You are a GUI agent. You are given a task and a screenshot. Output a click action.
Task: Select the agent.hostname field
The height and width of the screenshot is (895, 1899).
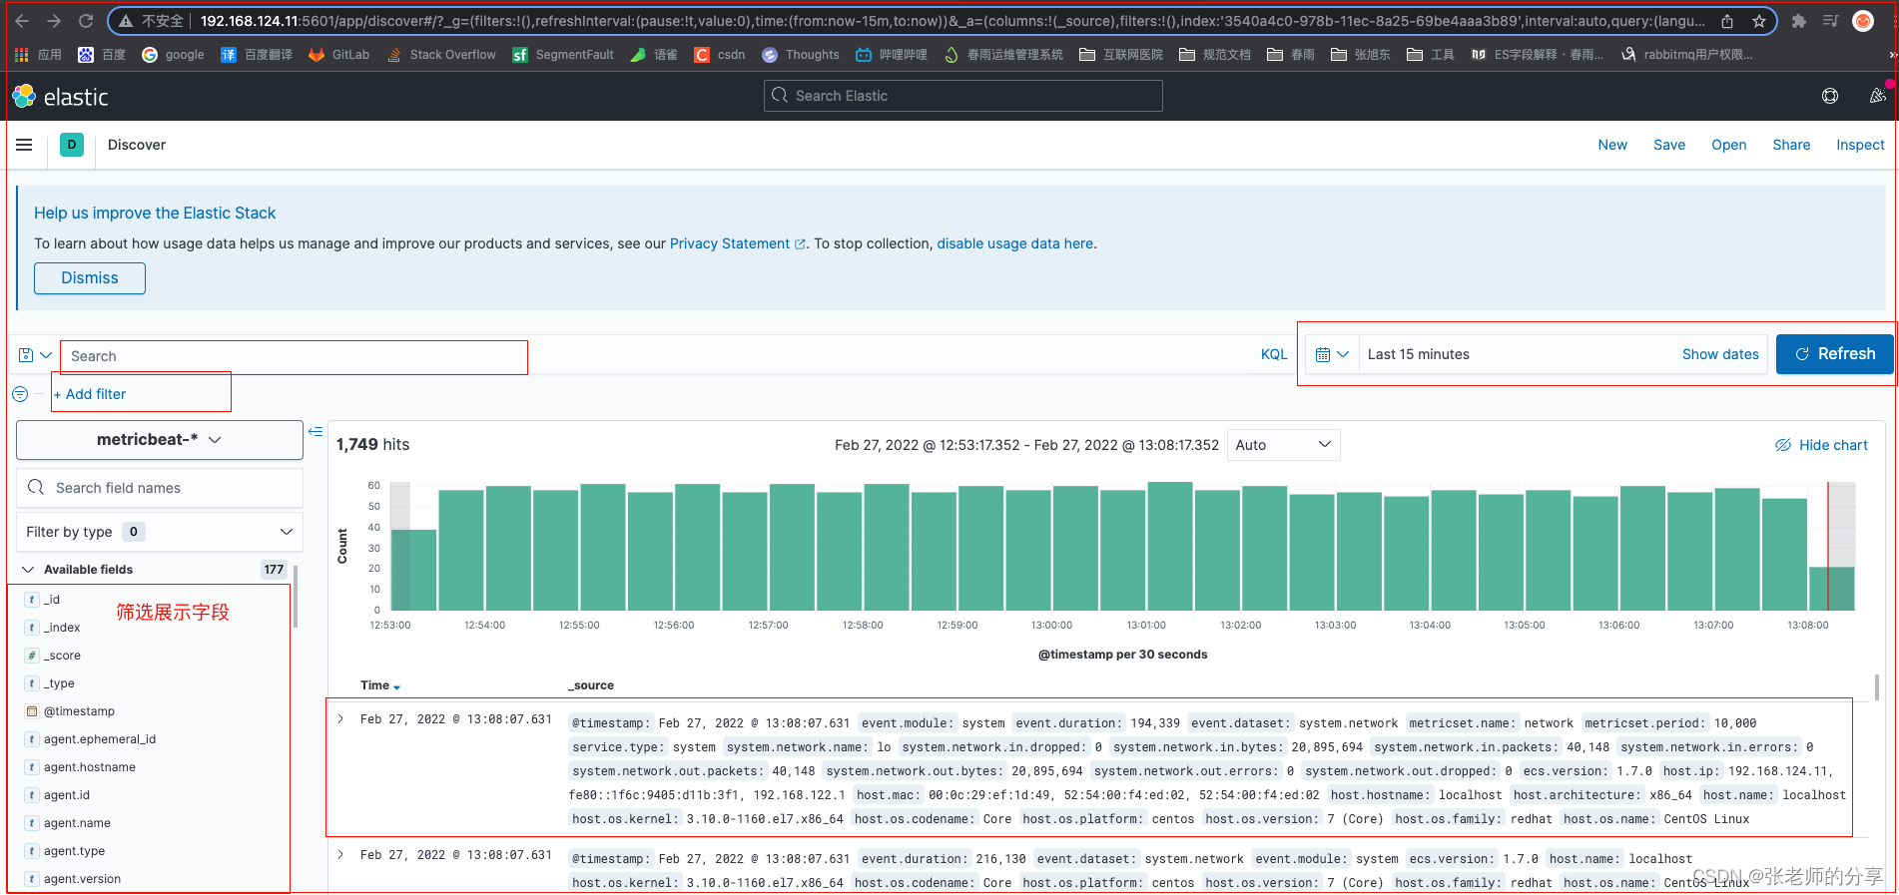(x=89, y=767)
